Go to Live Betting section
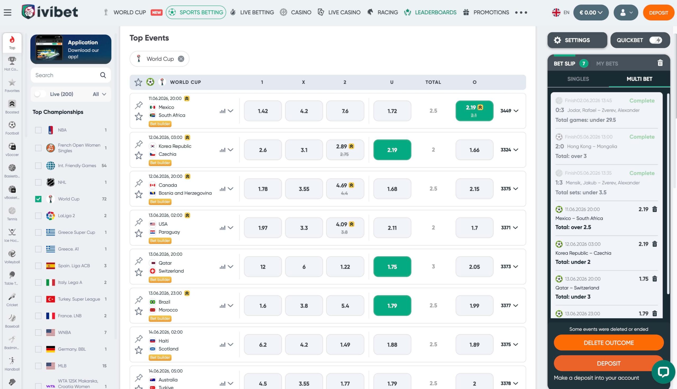The image size is (677, 389). (252, 12)
